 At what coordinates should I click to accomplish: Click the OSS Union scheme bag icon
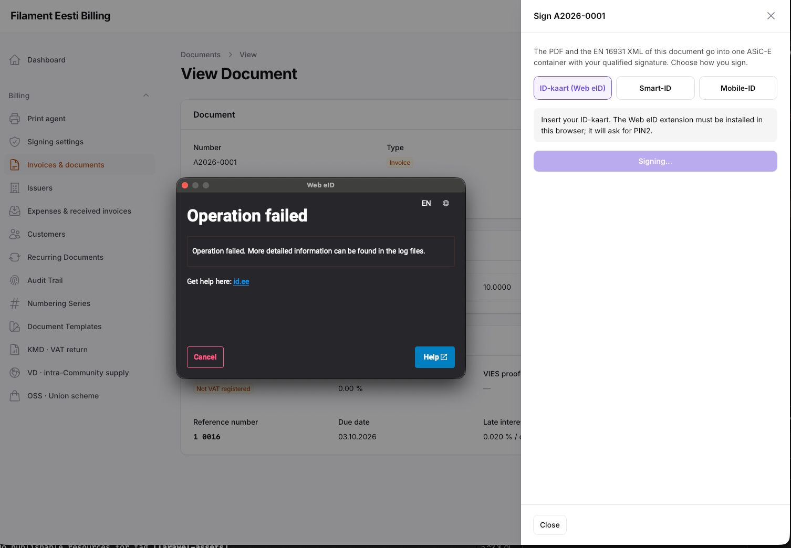15,396
